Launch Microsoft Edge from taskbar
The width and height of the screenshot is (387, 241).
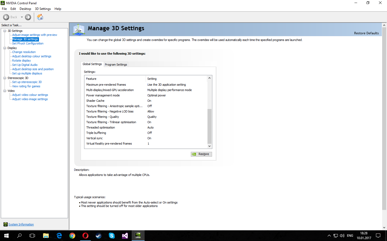coord(59,236)
